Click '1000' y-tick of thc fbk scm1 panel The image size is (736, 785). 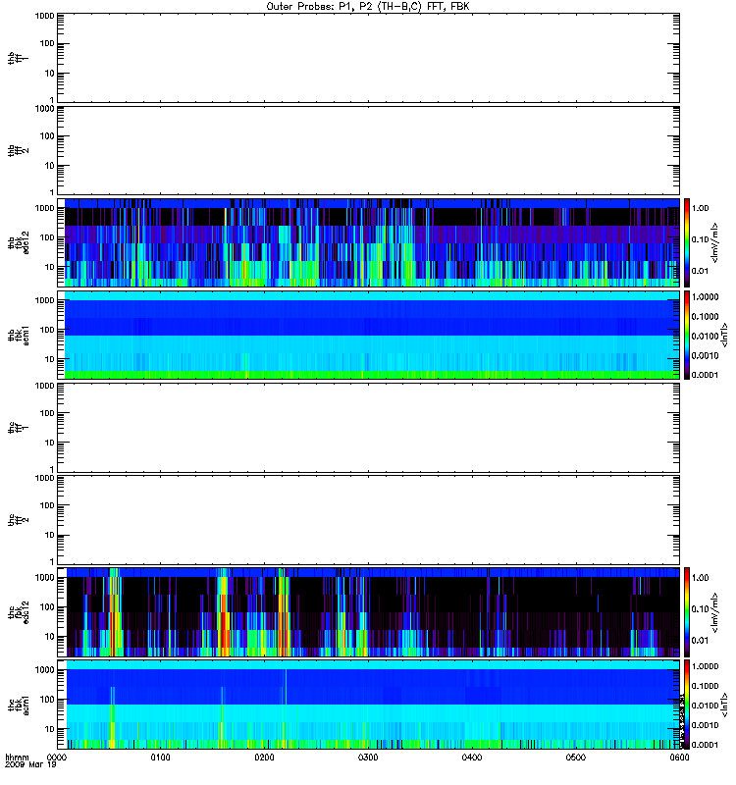[x=44, y=670]
